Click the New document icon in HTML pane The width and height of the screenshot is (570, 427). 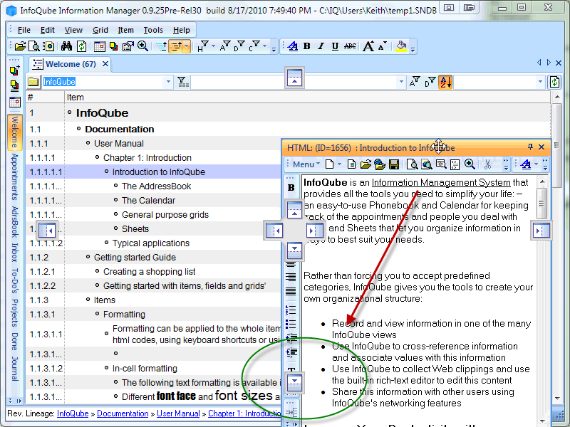click(x=330, y=164)
